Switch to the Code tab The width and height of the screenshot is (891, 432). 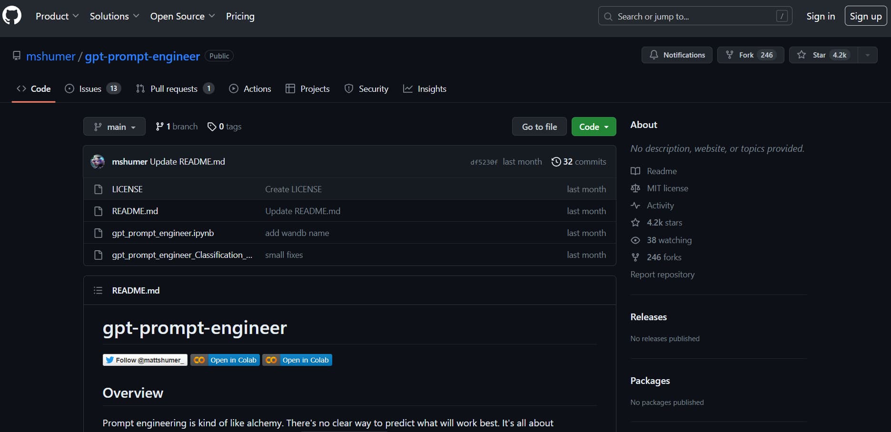tap(34, 88)
